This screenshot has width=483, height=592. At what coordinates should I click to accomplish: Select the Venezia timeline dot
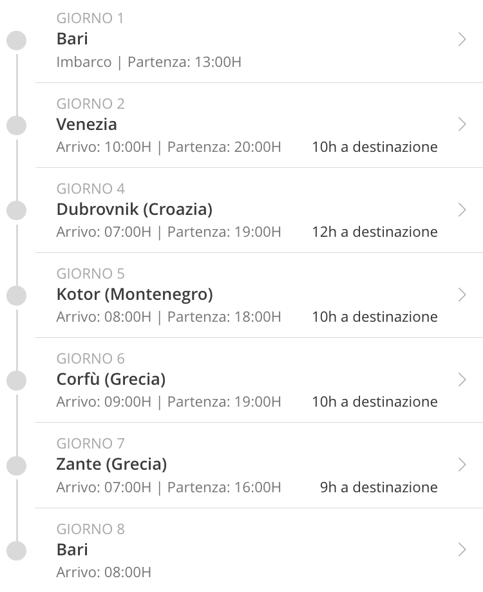pyautogui.click(x=17, y=125)
